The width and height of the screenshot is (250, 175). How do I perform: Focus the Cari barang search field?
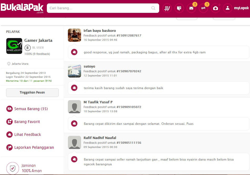(x=103, y=8)
